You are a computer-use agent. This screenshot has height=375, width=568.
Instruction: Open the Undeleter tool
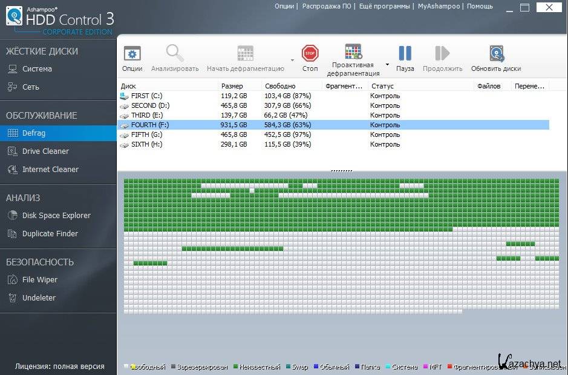click(x=39, y=298)
